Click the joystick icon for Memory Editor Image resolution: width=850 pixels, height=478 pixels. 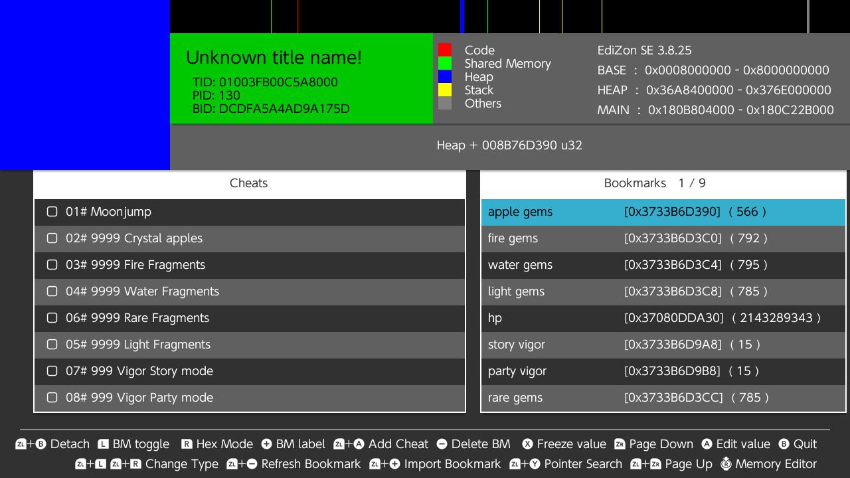(x=726, y=464)
